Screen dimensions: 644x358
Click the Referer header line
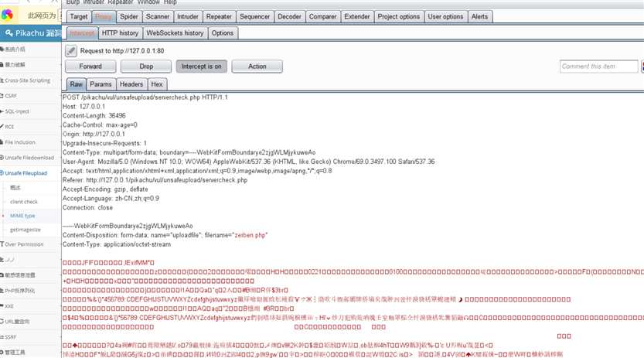point(155,180)
